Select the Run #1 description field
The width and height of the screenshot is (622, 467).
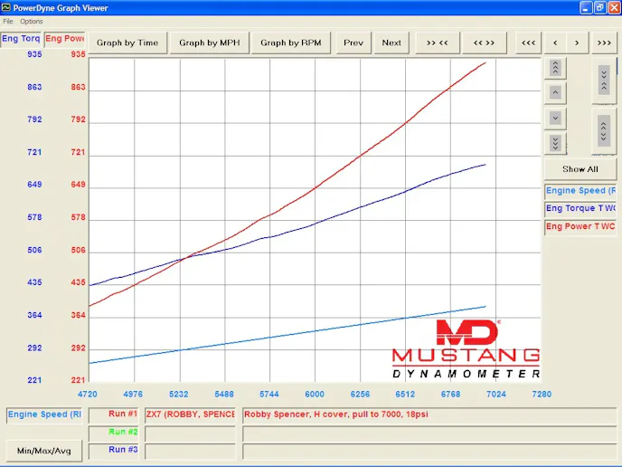tap(390, 415)
